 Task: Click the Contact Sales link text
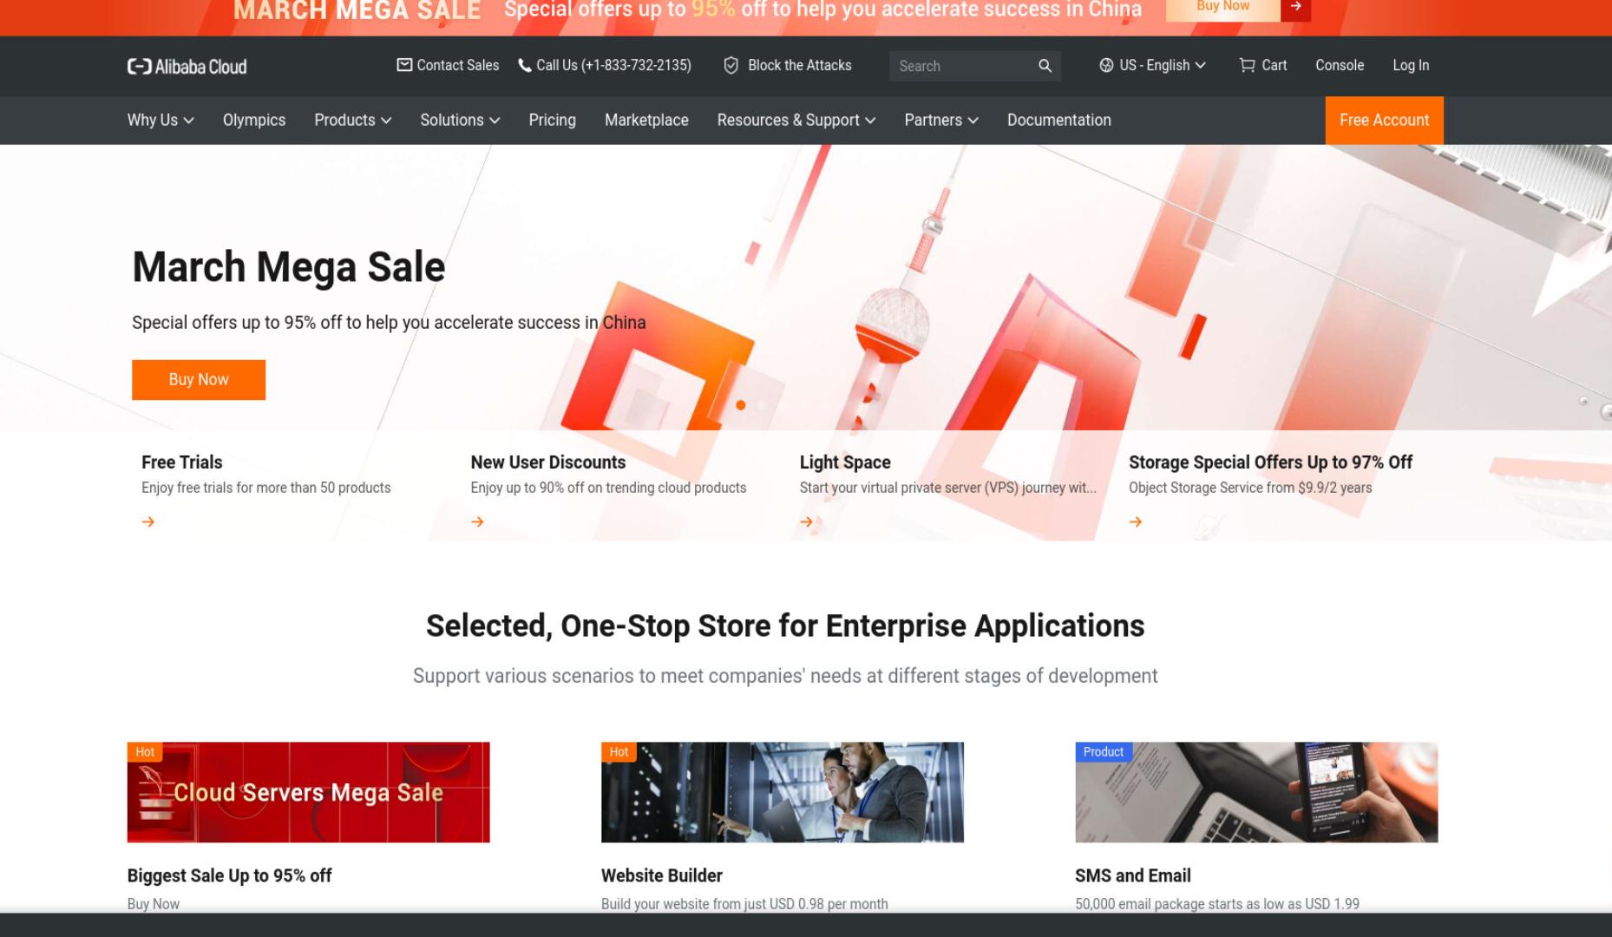coord(458,65)
